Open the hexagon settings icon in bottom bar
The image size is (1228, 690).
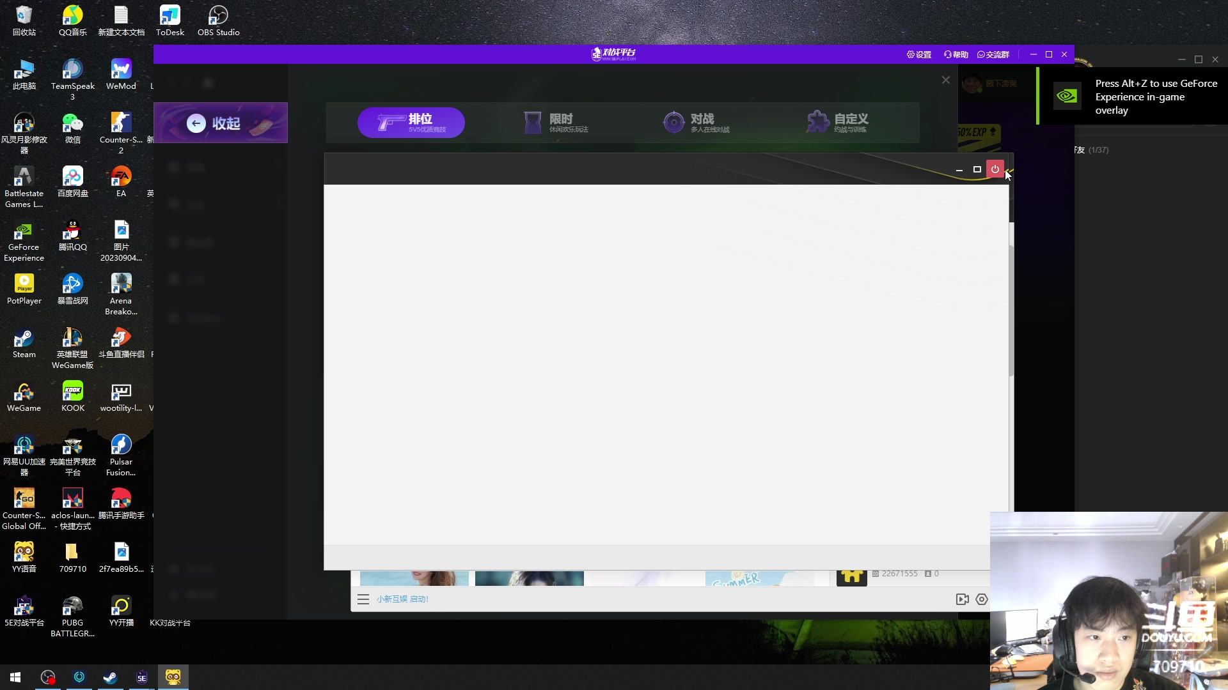pyautogui.click(x=982, y=599)
